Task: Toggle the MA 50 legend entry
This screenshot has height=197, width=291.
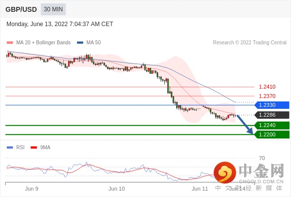Action: (89, 43)
